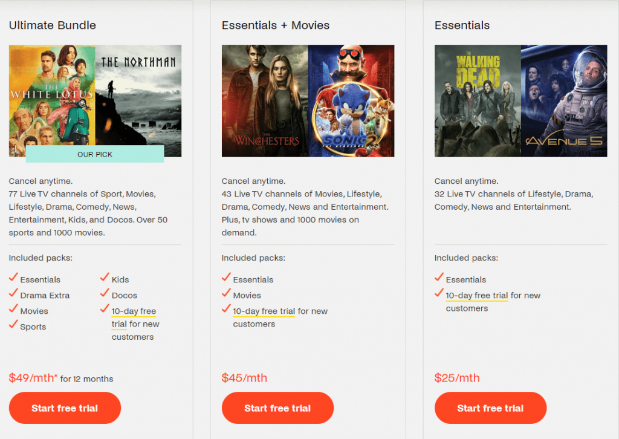Click the '77 Live TV channels' description
This screenshot has height=439, width=619.
click(x=88, y=213)
